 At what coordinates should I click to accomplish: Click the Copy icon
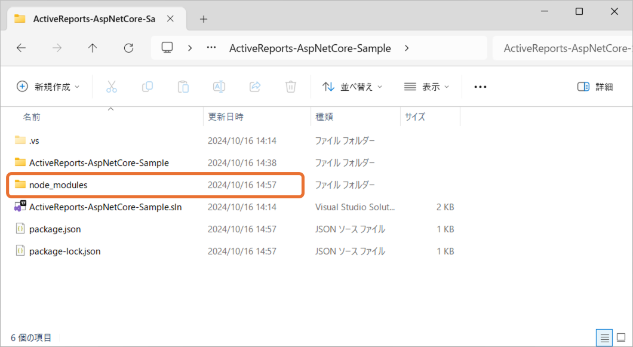148,87
